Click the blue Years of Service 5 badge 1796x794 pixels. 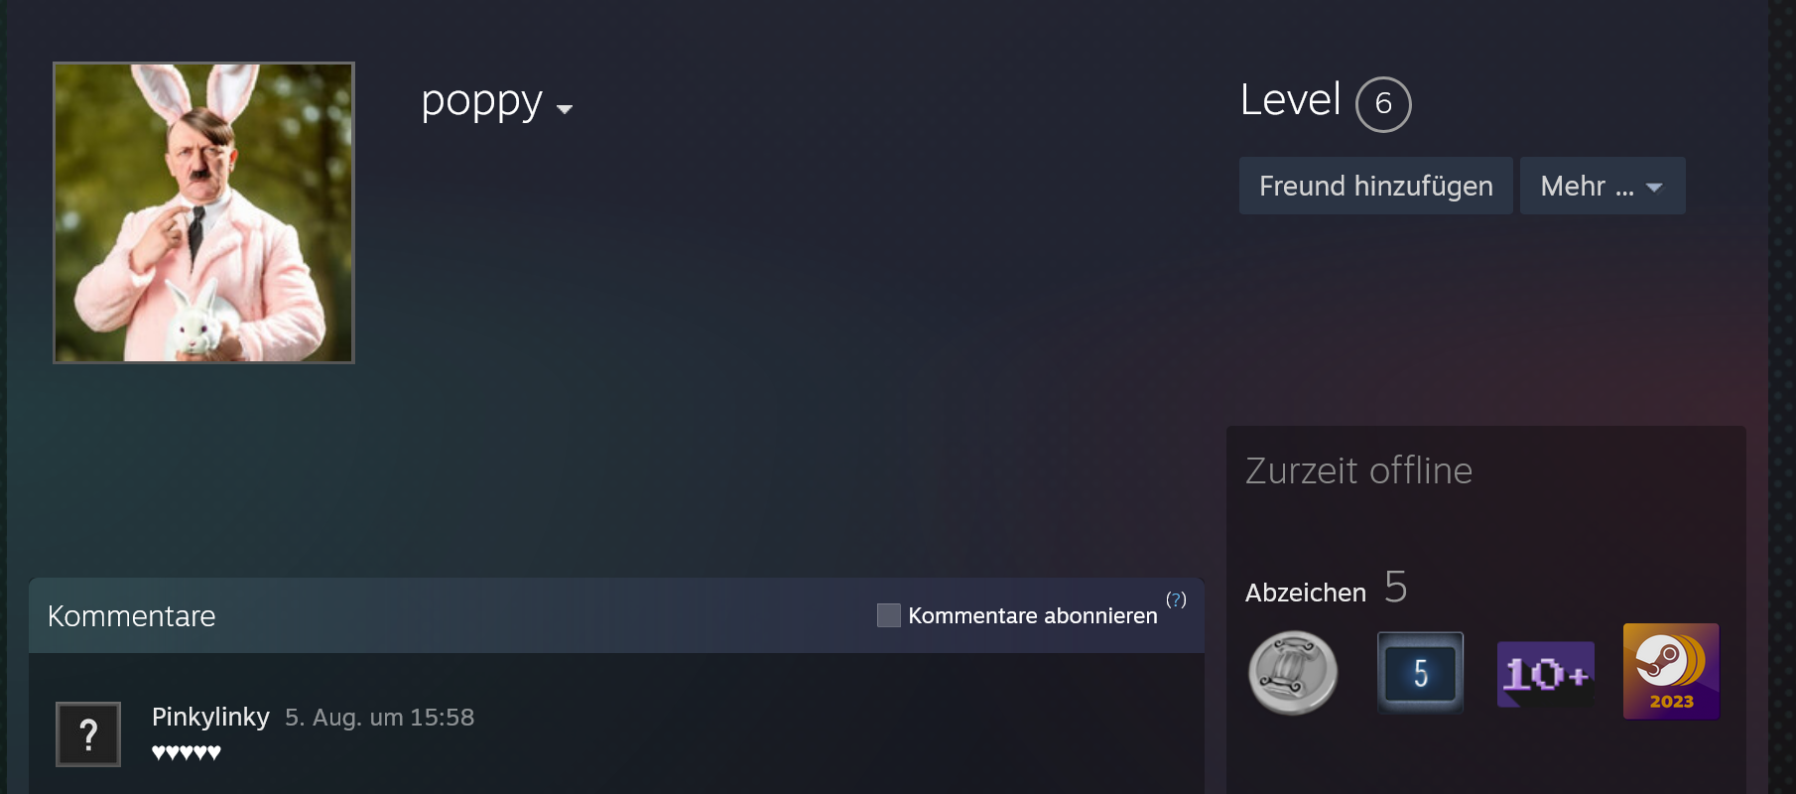[x=1420, y=673]
